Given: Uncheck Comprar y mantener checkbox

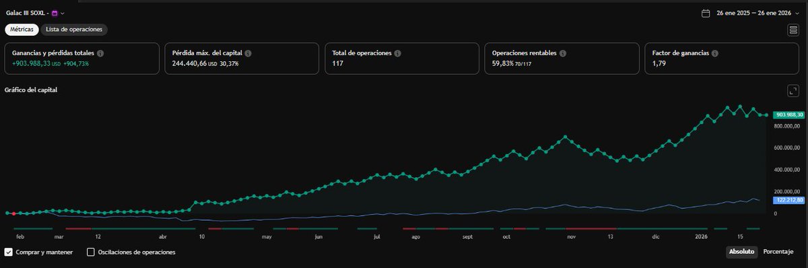Looking at the screenshot, I should [x=9, y=253].
